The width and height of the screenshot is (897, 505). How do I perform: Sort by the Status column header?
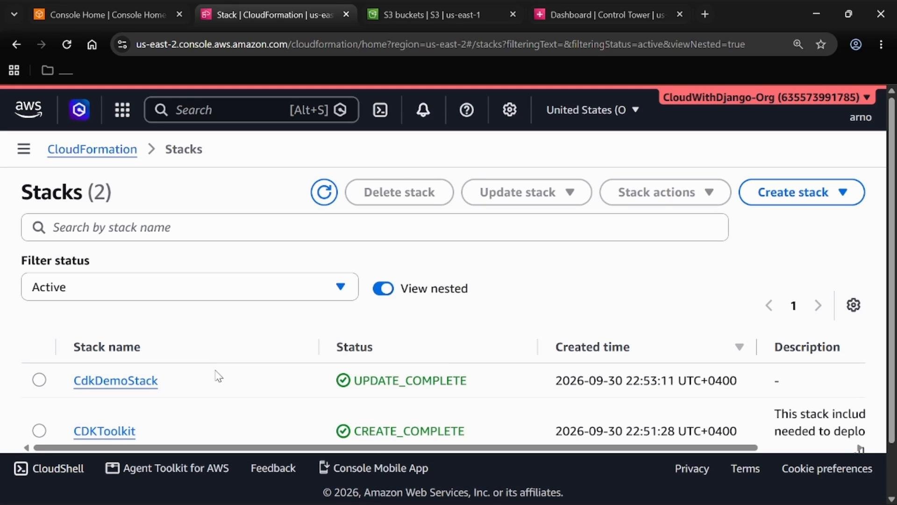point(354,347)
